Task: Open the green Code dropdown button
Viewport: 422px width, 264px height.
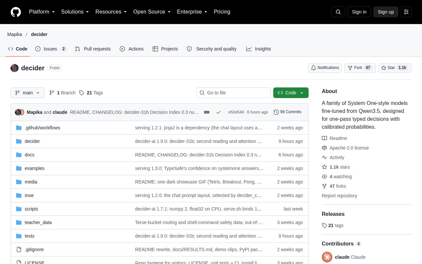Action: pos(291,93)
